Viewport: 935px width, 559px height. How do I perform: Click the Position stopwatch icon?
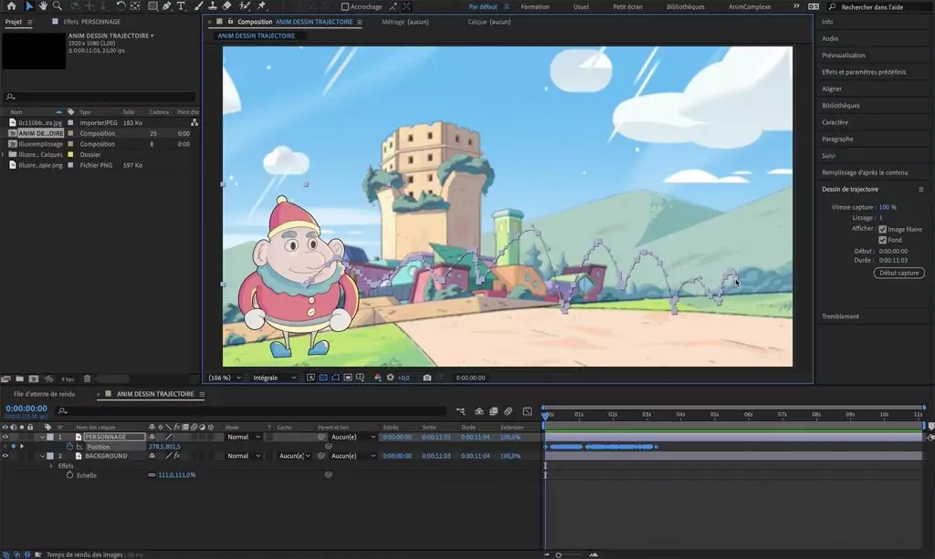(x=69, y=447)
